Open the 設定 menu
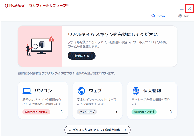This screenshot has width=195, height=137. (x=184, y=16)
